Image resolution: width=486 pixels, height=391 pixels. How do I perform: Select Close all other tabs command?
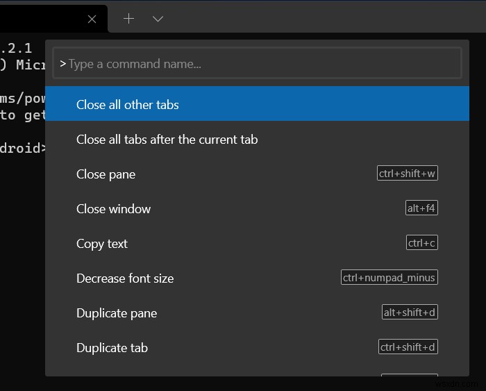(128, 105)
